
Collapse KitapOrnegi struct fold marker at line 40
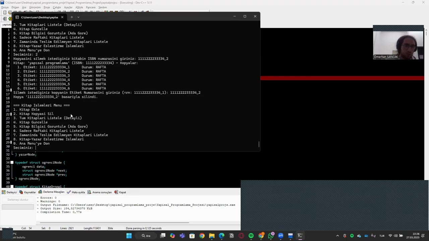[x=12, y=187]
